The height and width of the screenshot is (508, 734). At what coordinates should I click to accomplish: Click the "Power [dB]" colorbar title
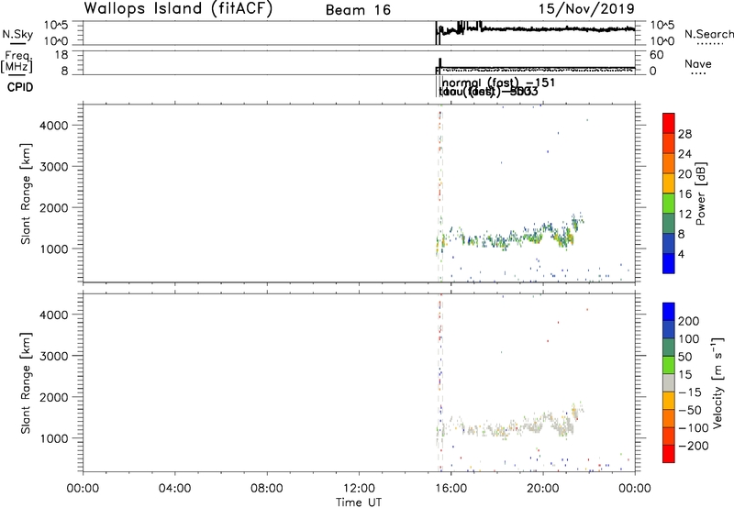pyautogui.click(x=700, y=193)
